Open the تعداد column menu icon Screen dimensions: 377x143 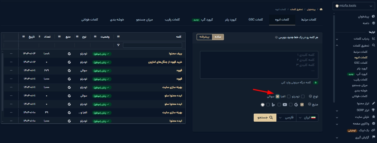[39, 36]
